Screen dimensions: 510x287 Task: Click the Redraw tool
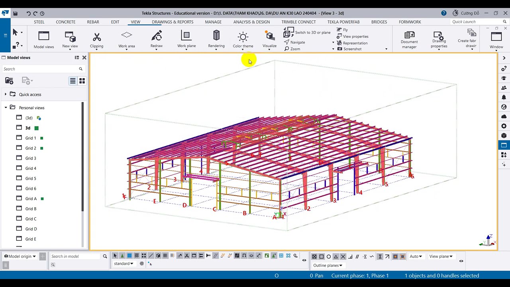pos(157,40)
